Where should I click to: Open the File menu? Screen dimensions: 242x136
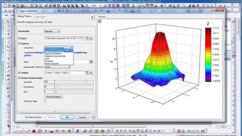[6, 15]
